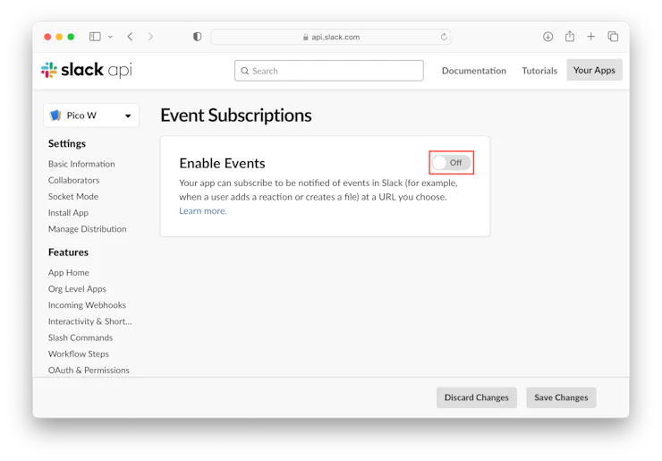Open the Documentation menu item
Image resolution: width=662 pixels, height=461 pixels.
tap(473, 71)
